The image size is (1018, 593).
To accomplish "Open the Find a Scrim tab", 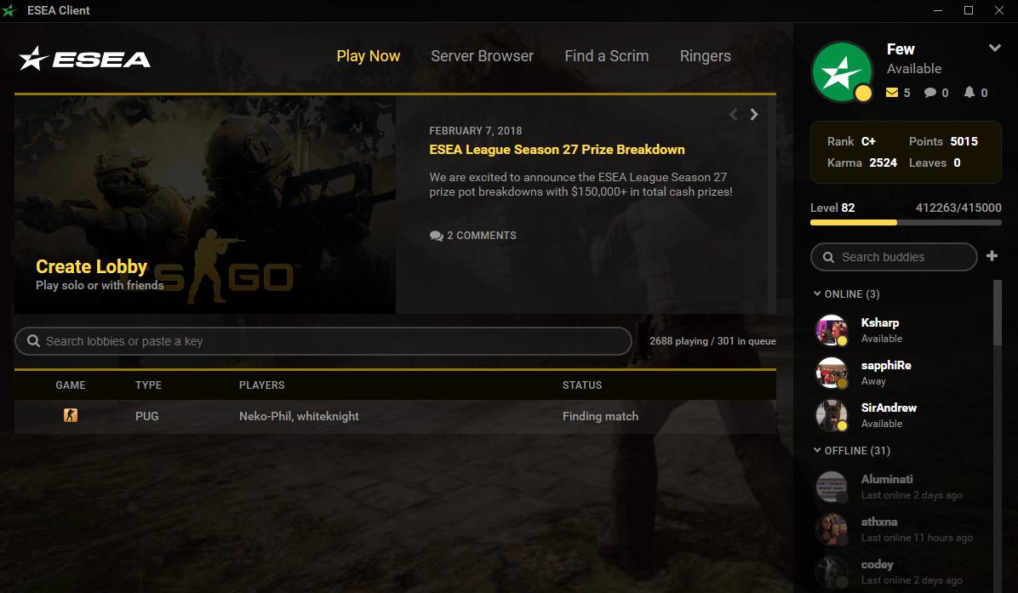I will [606, 56].
